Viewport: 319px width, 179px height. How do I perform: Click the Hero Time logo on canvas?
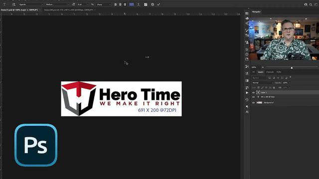pyautogui.click(x=79, y=98)
